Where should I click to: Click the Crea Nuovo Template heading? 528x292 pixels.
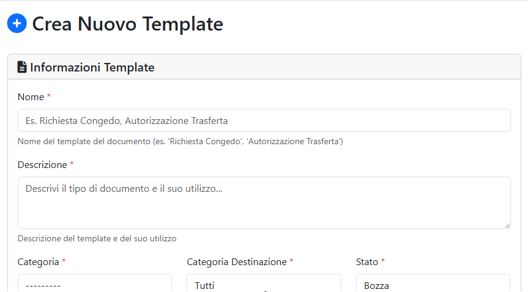click(127, 24)
